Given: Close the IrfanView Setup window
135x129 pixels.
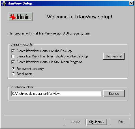Looking at the screenshot, I should [x=131, y=3].
